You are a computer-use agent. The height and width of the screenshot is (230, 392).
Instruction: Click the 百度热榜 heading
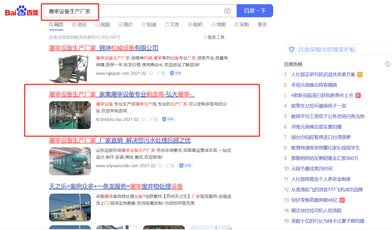coord(293,64)
